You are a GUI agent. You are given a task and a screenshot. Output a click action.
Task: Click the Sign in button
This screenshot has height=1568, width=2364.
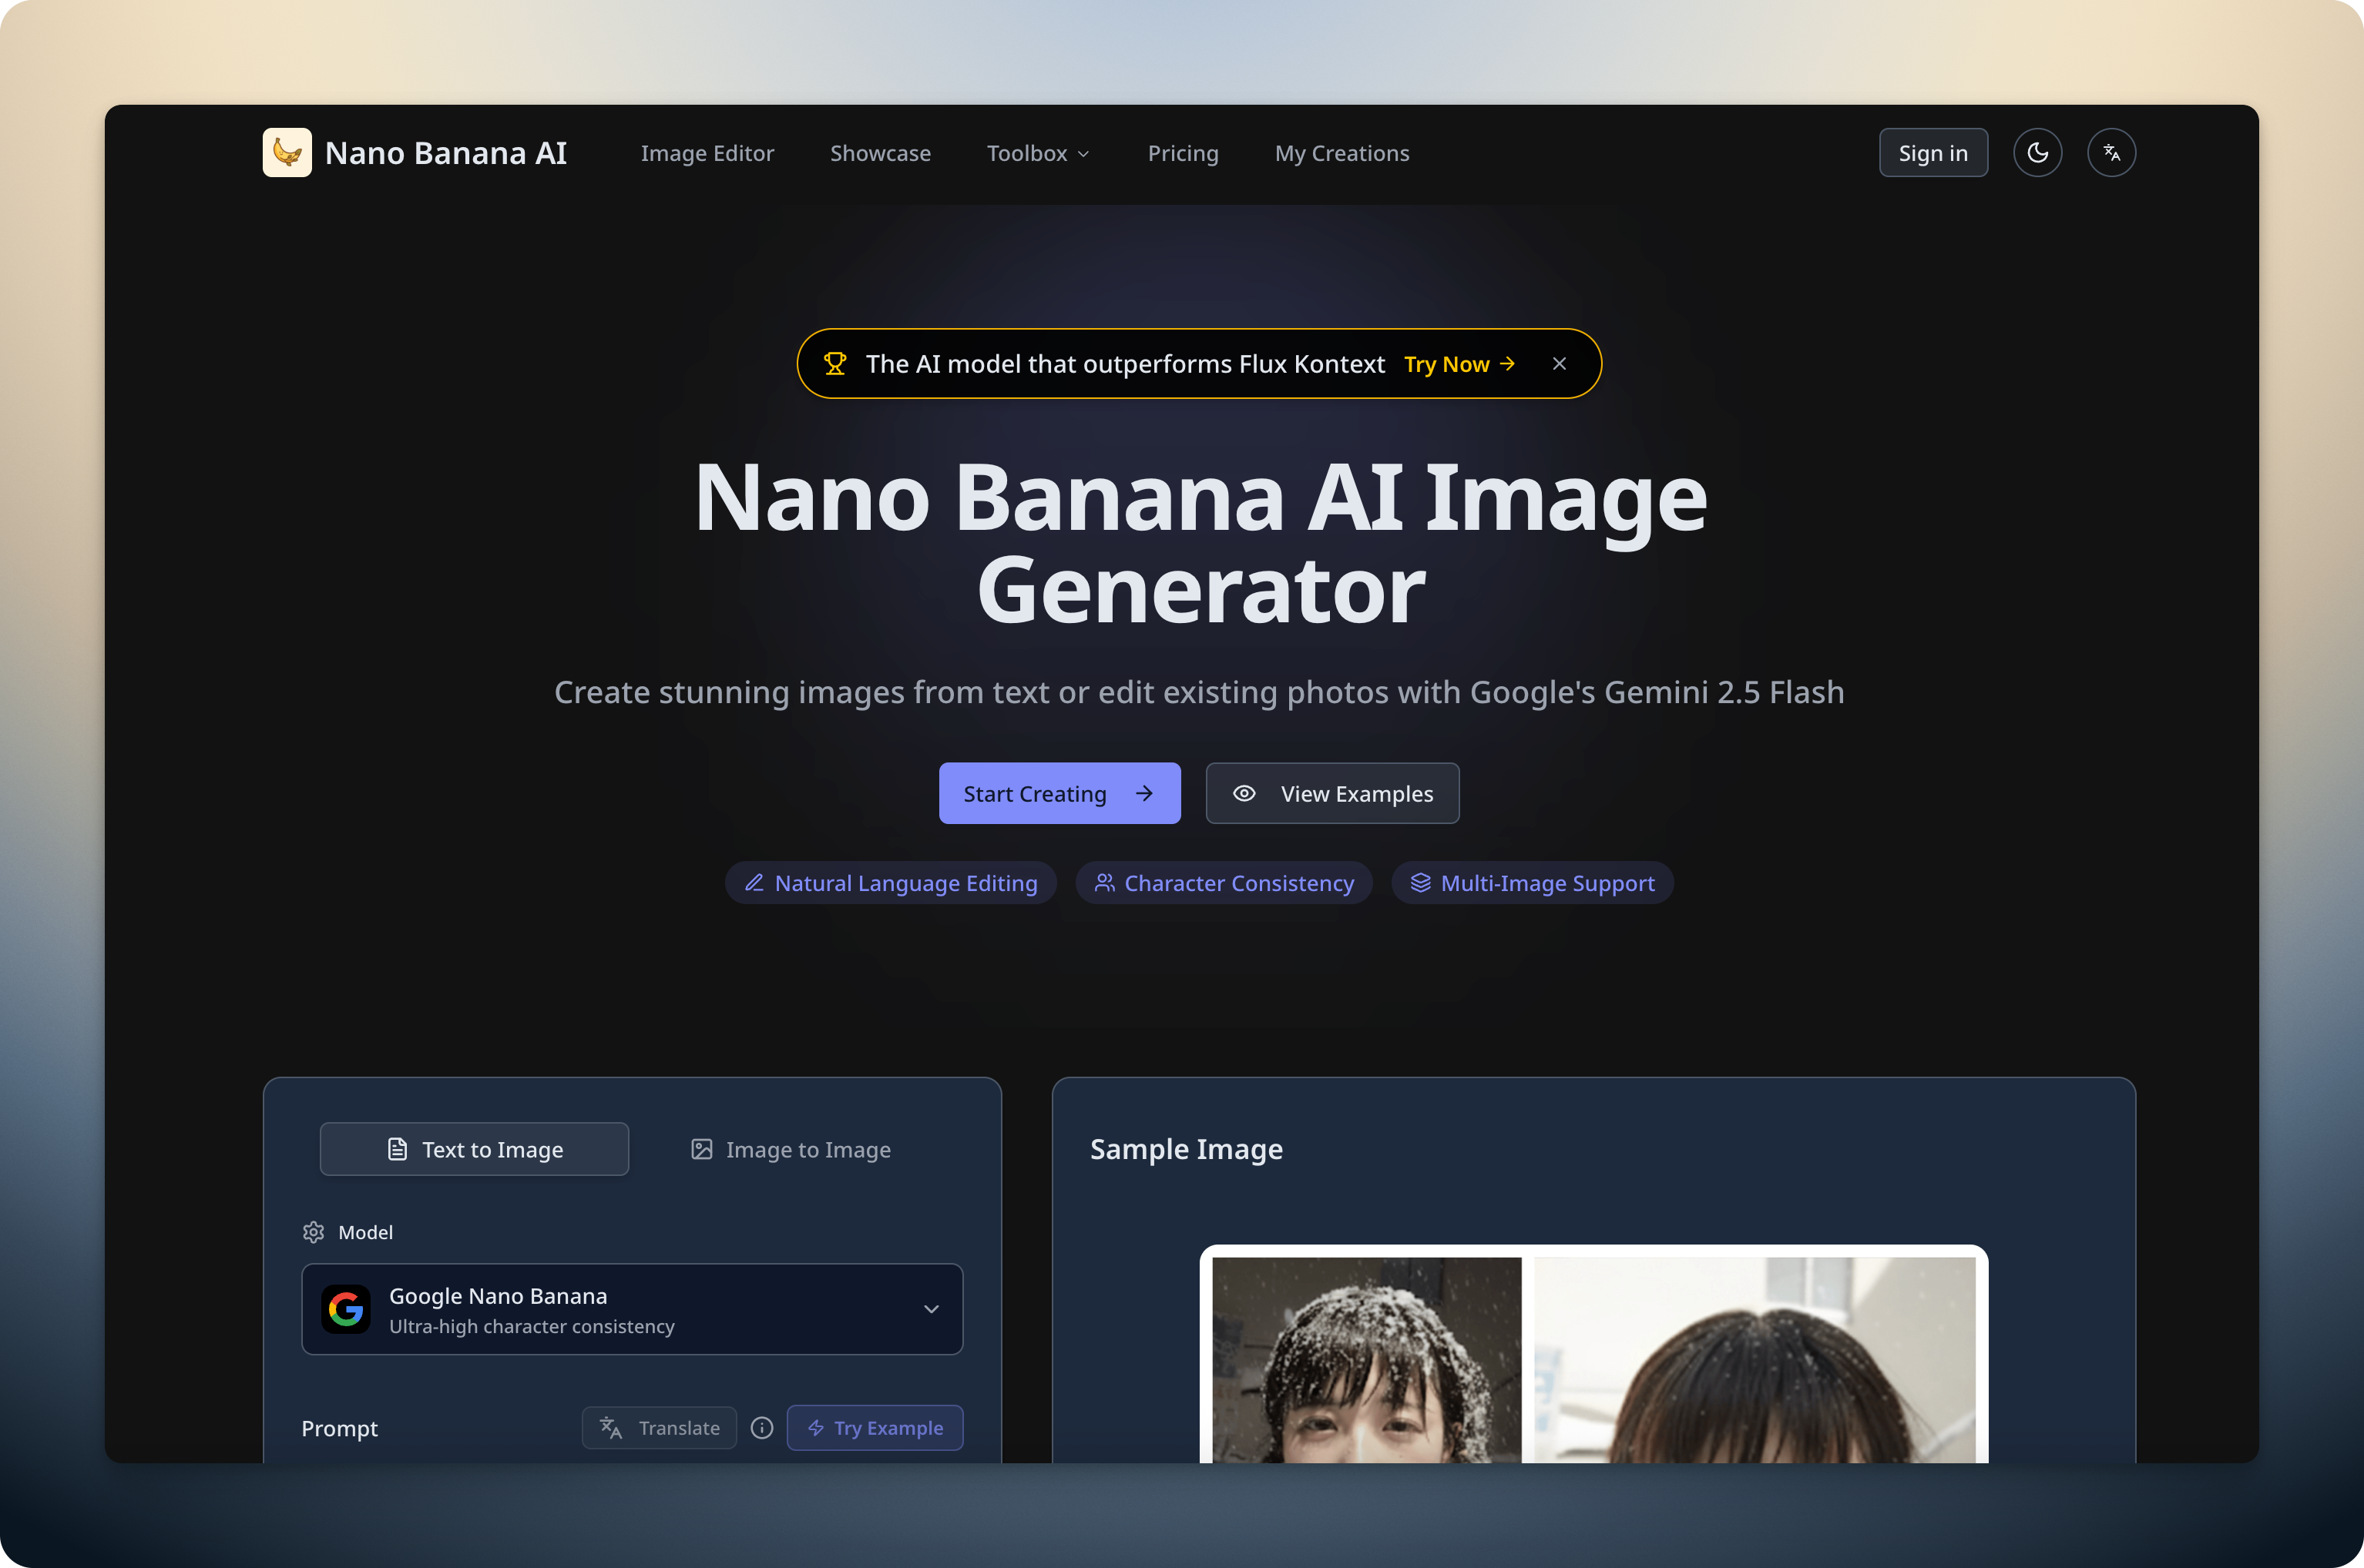(1933, 153)
